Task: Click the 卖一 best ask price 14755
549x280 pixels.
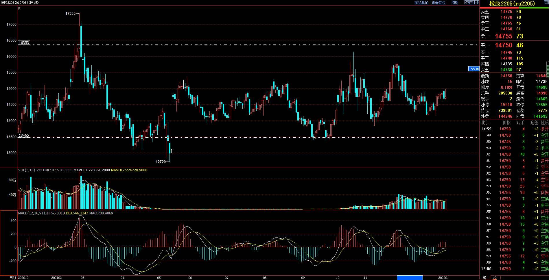Action: point(504,36)
